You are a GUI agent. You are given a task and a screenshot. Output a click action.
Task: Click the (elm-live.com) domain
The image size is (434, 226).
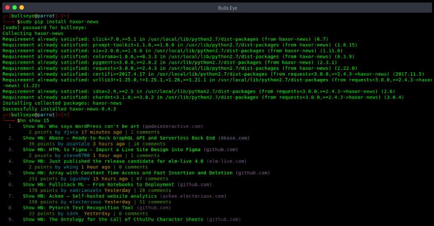point(226,161)
